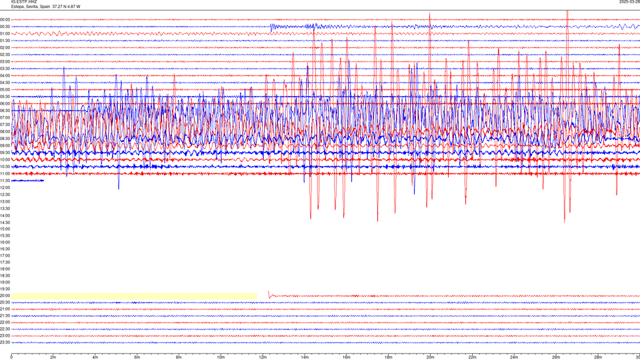This screenshot has width=640, height=360.
Task: Select the 23:00 time row label
Action: point(5,335)
